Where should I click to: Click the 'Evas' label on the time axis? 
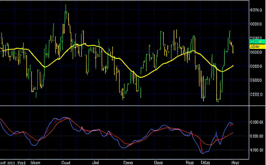(128, 163)
